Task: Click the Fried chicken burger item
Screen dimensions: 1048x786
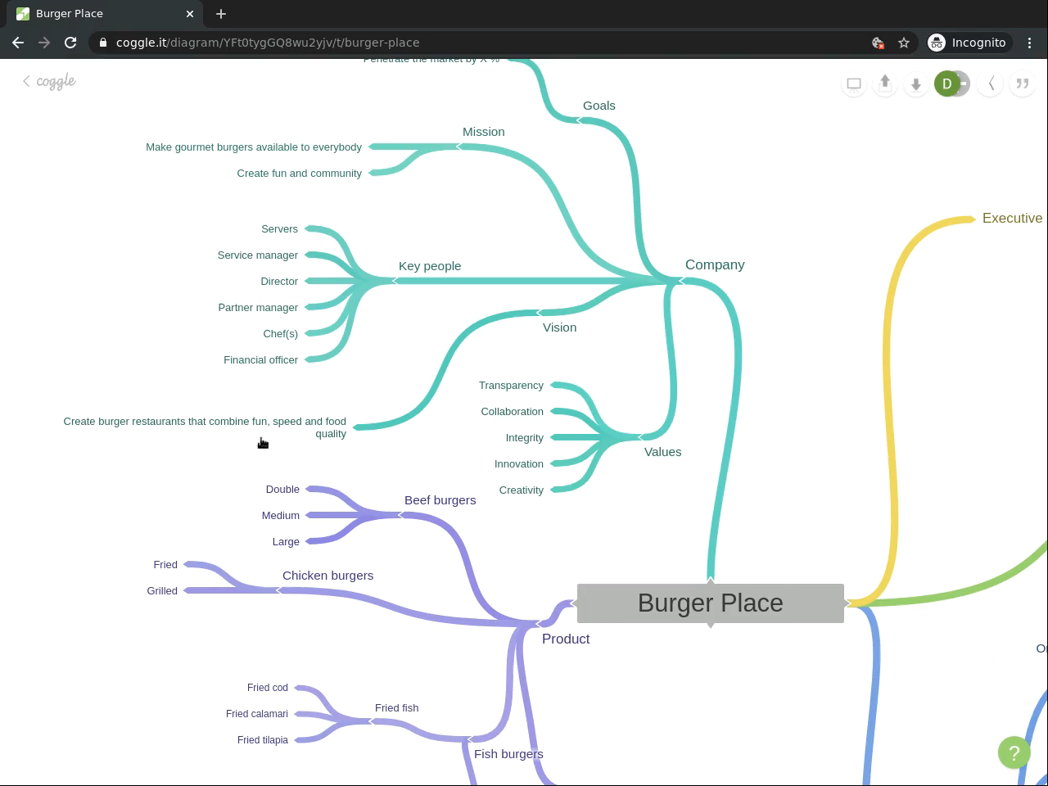Action: point(165,565)
